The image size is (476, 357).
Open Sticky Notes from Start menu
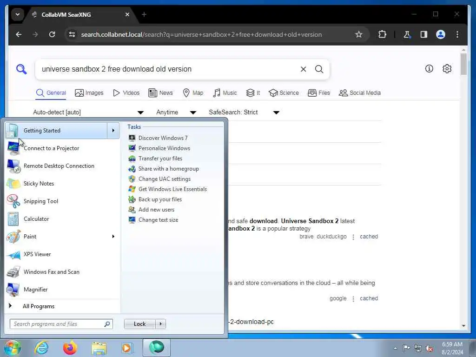click(62, 183)
